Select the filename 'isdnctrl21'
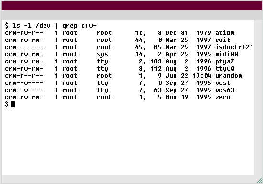 [x=234, y=47]
